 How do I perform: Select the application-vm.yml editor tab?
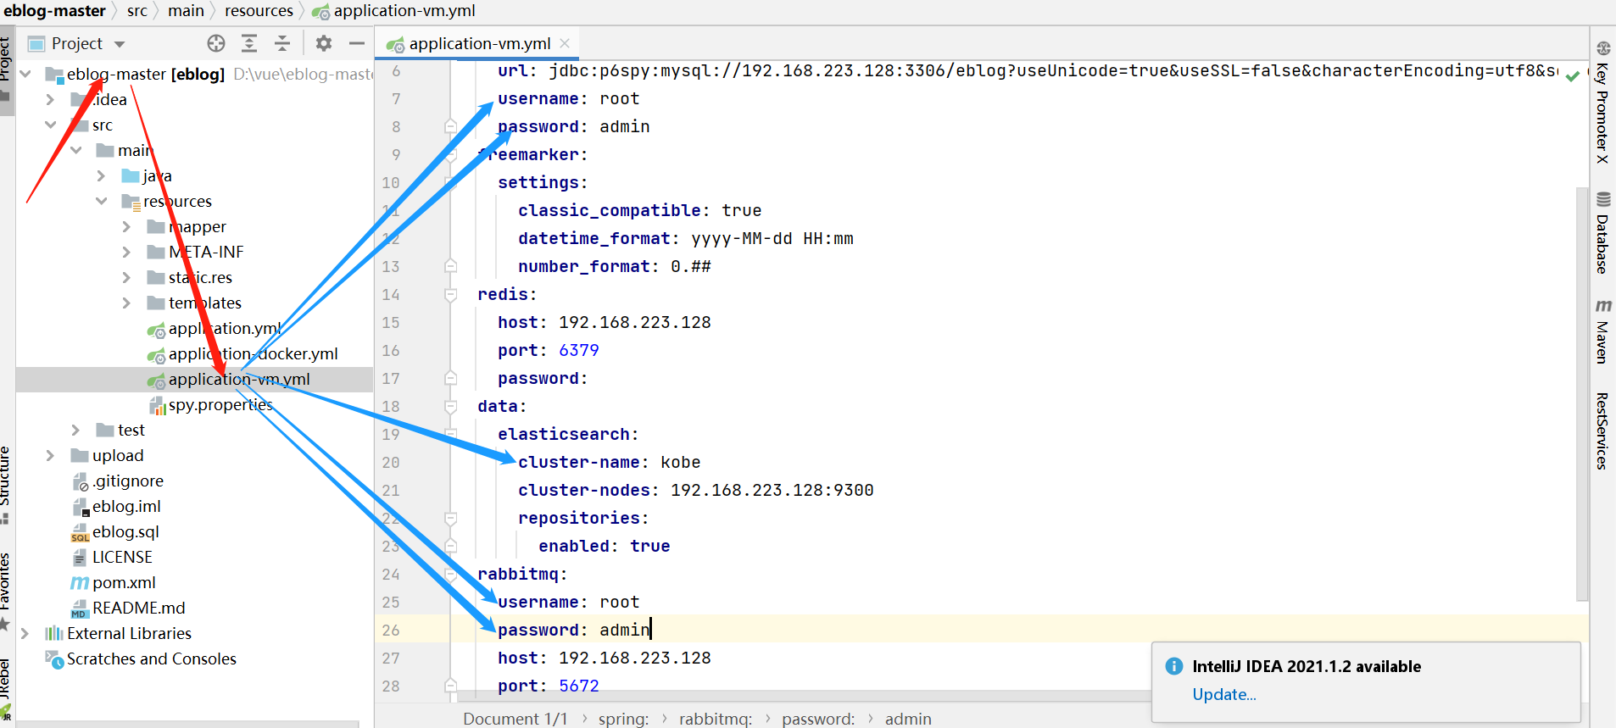tap(479, 43)
